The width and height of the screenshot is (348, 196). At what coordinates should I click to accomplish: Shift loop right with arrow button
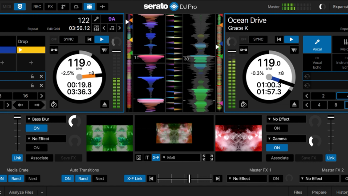click(x=37, y=105)
